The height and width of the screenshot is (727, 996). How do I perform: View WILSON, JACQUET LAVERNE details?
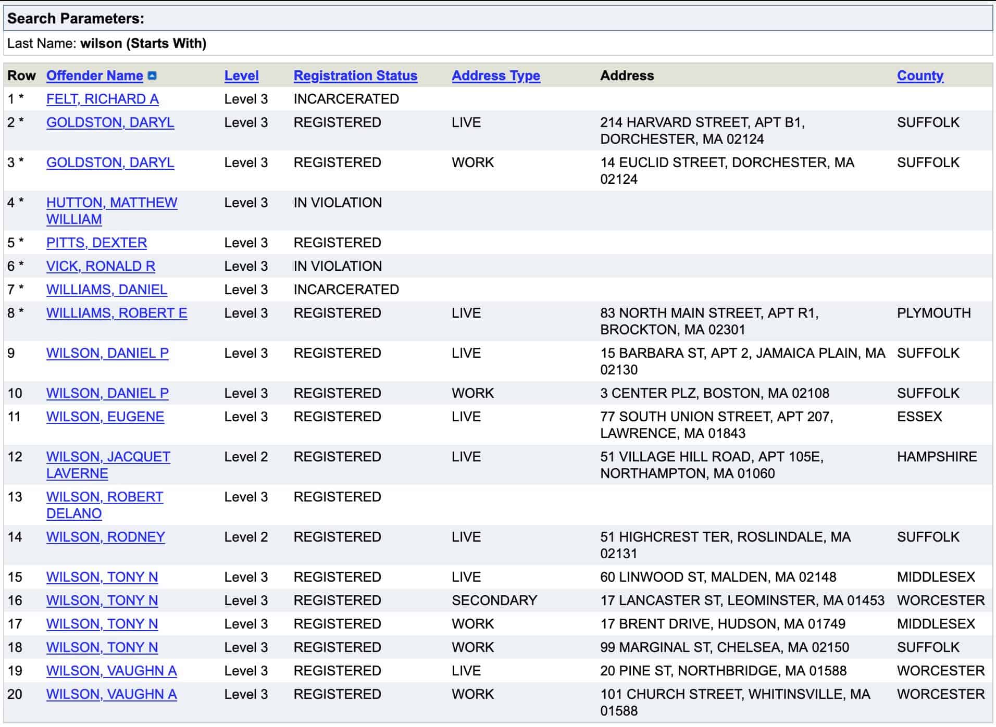pyautogui.click(x=108, y=457)
